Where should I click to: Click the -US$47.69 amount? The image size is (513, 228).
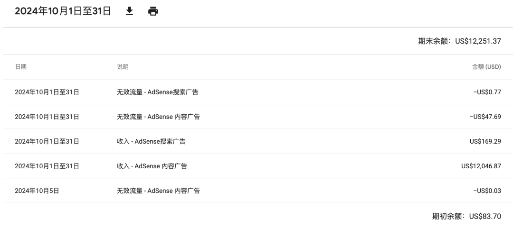(485, 117)
